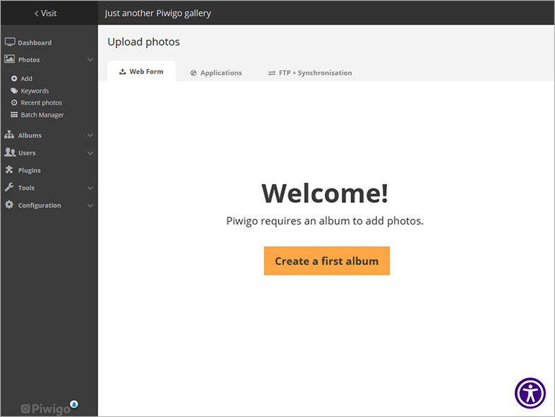555x417 pixels.
Task: Click the Create a first album button
Action: click(326, 261)
